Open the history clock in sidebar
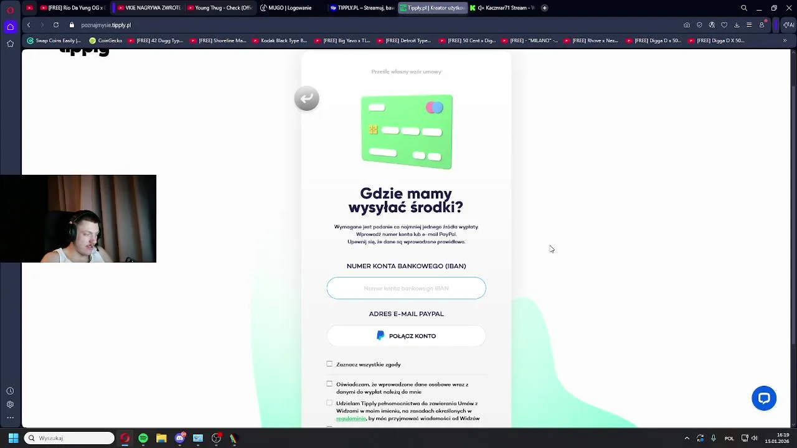The image size is (797, 448). click(x=10, y=391)
